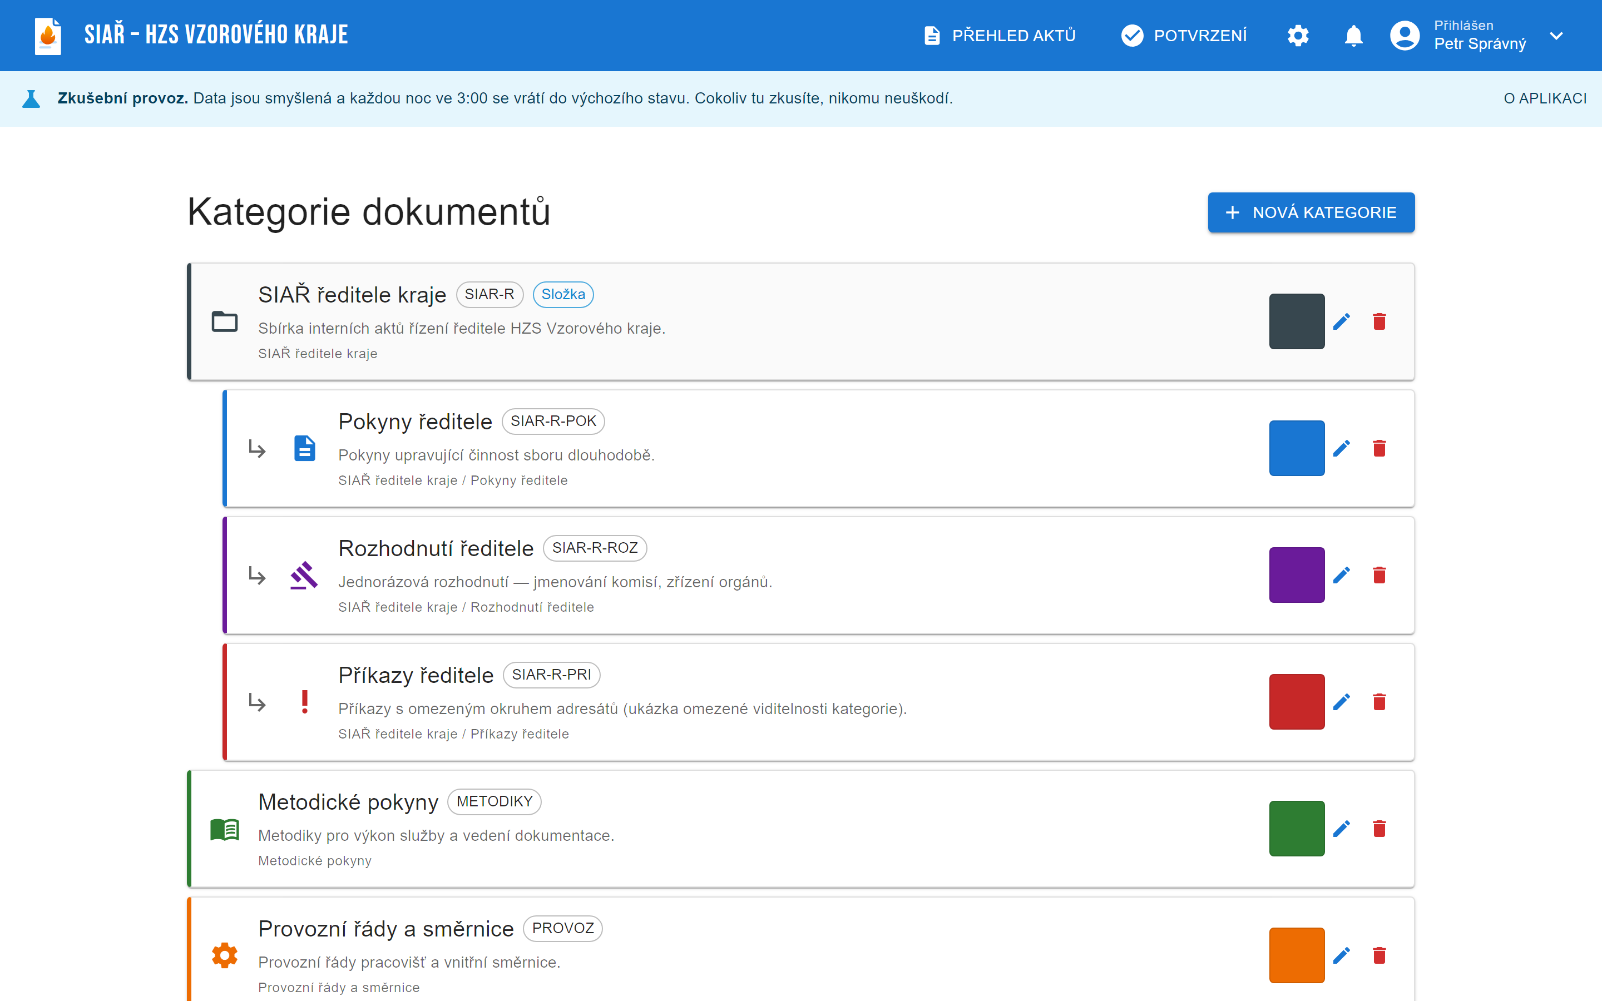Click the SIAR-R-ROZ code chip
1602x1001 pixels.
(595, 548)
